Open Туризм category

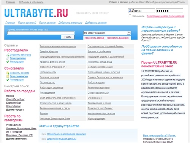pos(44,114)
